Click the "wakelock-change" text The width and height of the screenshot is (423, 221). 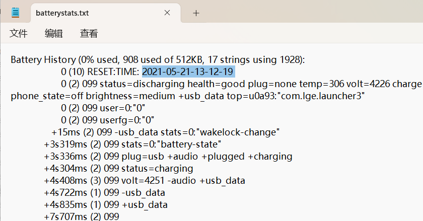[238, 132]
